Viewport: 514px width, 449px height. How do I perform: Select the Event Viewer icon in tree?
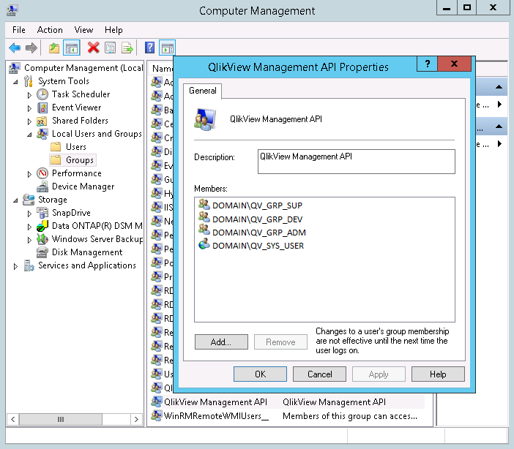[42, 107]
